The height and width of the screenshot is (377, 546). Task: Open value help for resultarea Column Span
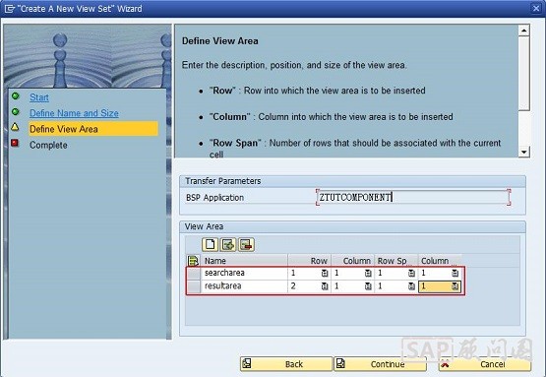(455, 286)
